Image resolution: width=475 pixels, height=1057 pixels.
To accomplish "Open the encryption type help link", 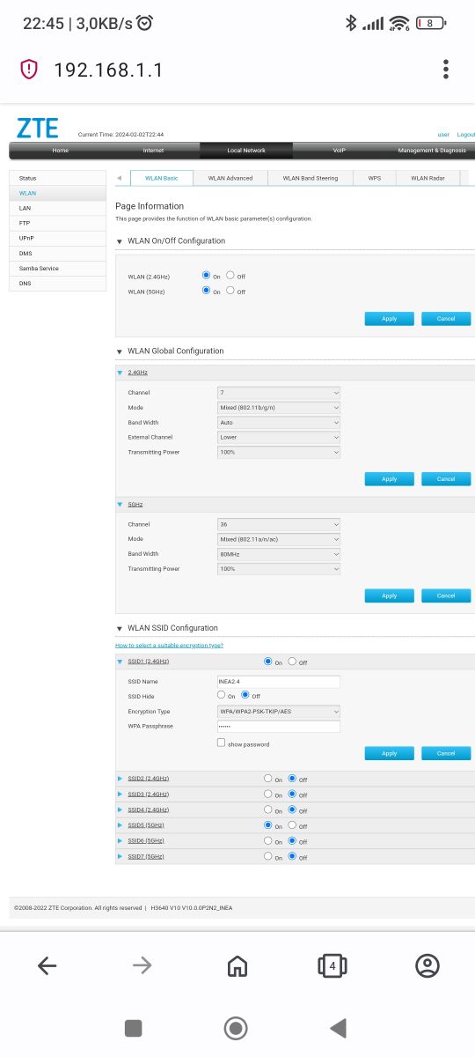I will pos(170,645).
